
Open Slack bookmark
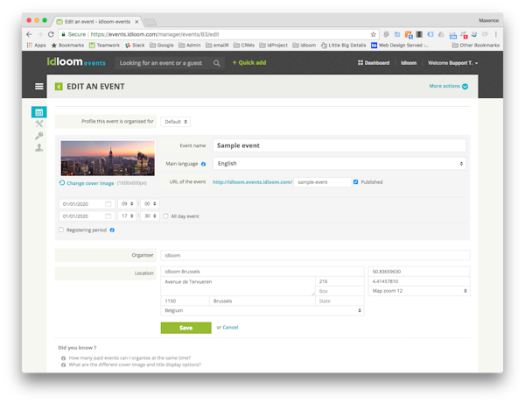pos(135,45)
